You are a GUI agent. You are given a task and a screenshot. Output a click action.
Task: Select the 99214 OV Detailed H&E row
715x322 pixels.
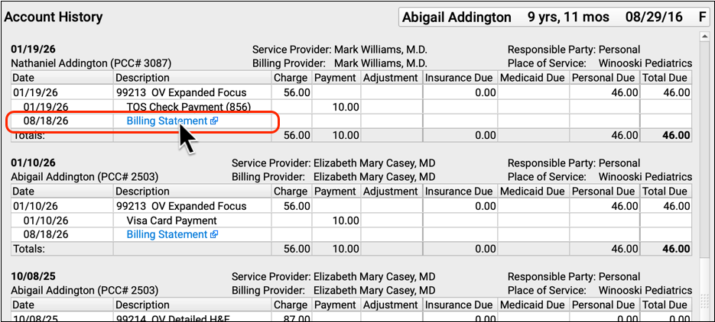pos(351,318)
